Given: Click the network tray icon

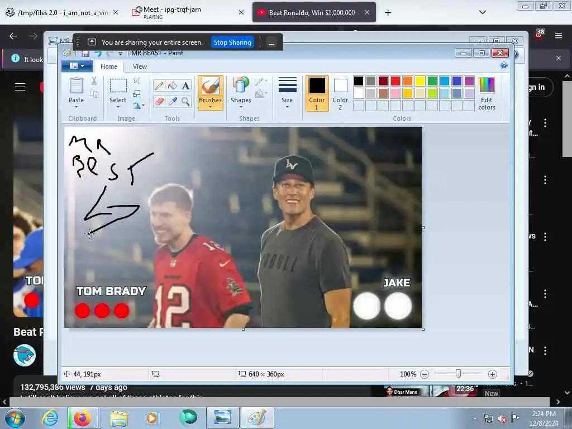Looking at the screenshot, I should pyautogui.click(x=488, y=419).
